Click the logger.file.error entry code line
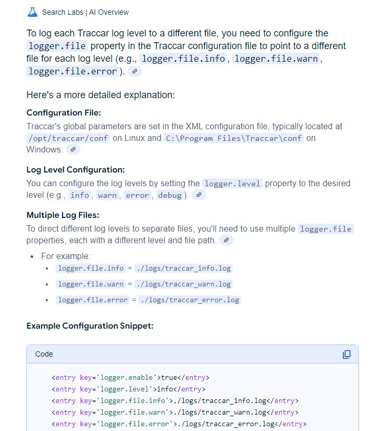The height and width of the screenshot is (431, 379). tap(179, 424)
